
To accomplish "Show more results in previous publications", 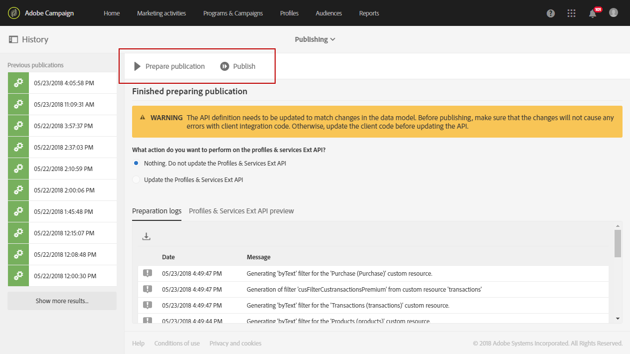I will (62, 301).
